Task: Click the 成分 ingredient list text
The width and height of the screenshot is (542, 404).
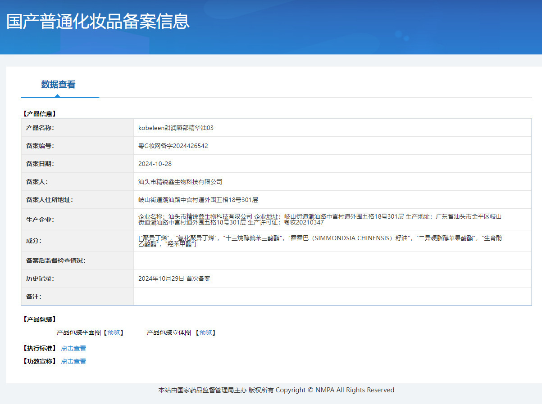Action: point(320,241)
